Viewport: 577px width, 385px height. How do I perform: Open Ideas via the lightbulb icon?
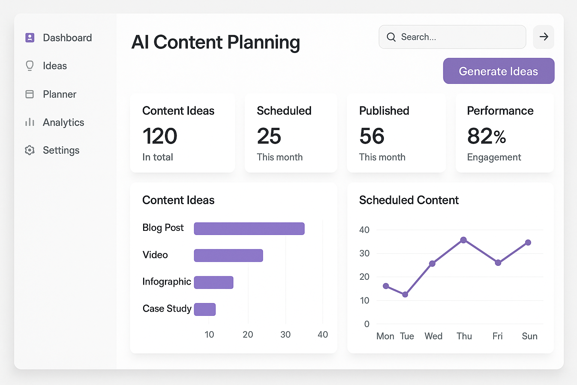[x=29, y=66]
